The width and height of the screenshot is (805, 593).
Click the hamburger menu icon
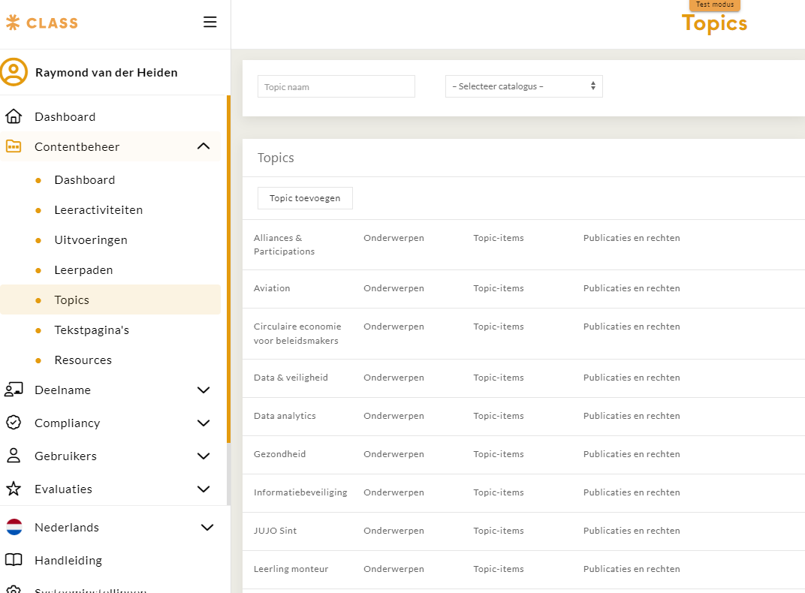pos(210,23)
